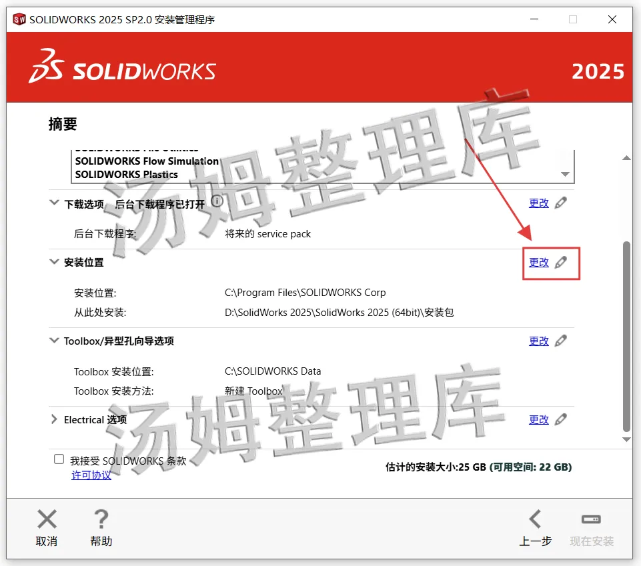Collapse the 安装位置 section
The width and height of the screenshot is (641, 566).
coord(54,261)
